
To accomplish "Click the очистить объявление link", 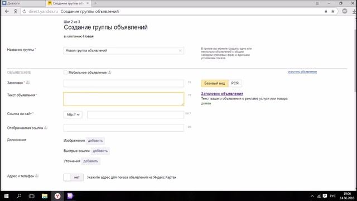I will pyautogui.click(x=302, y=72).
